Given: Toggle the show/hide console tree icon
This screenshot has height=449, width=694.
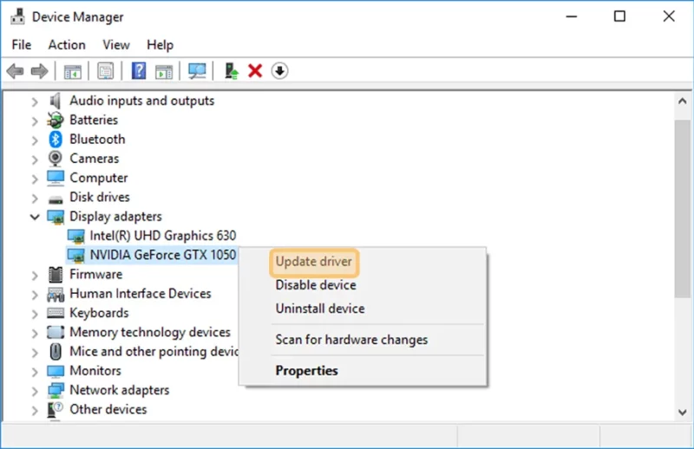Looking at the screenshot, I should click(x=73, y=71).
